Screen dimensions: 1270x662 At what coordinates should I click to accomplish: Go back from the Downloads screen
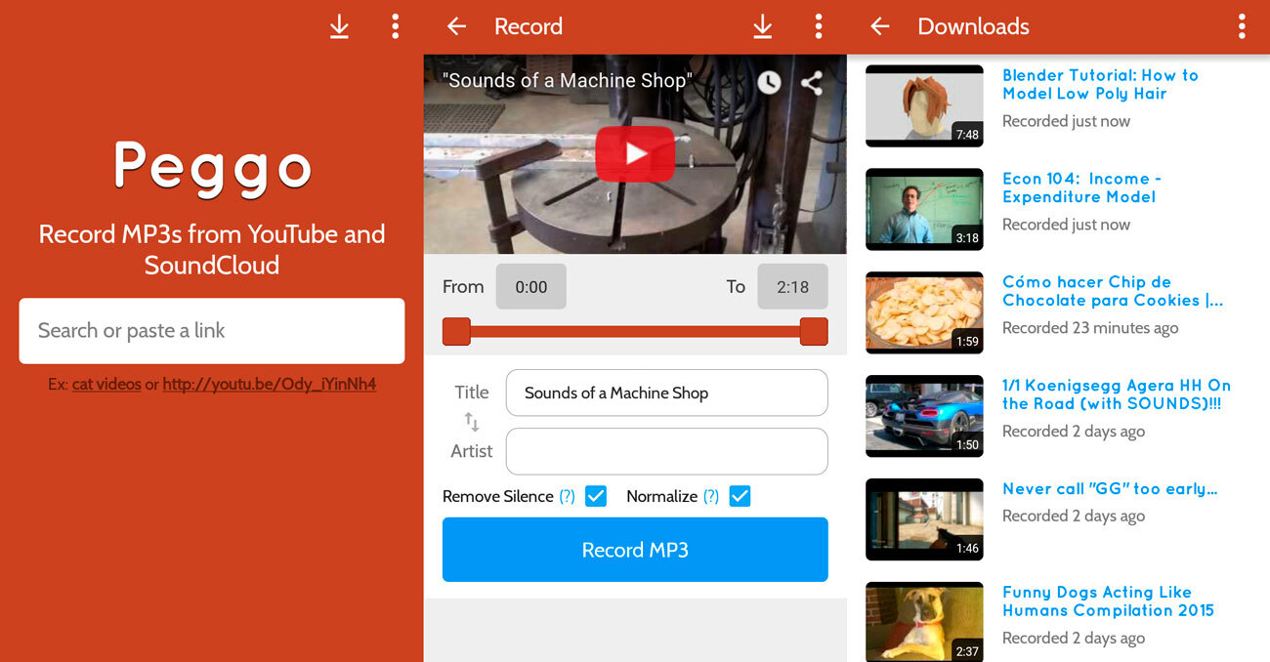tap(879, 26)
